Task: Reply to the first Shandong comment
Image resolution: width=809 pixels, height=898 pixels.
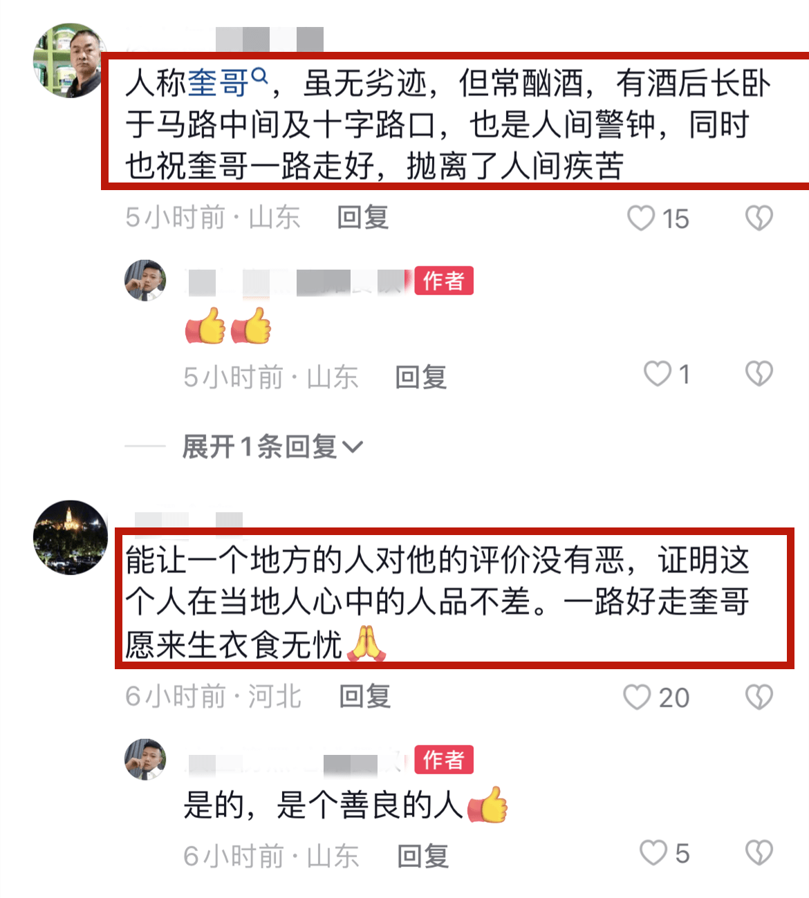Action: pyautogui.click(x=363, y=218)
